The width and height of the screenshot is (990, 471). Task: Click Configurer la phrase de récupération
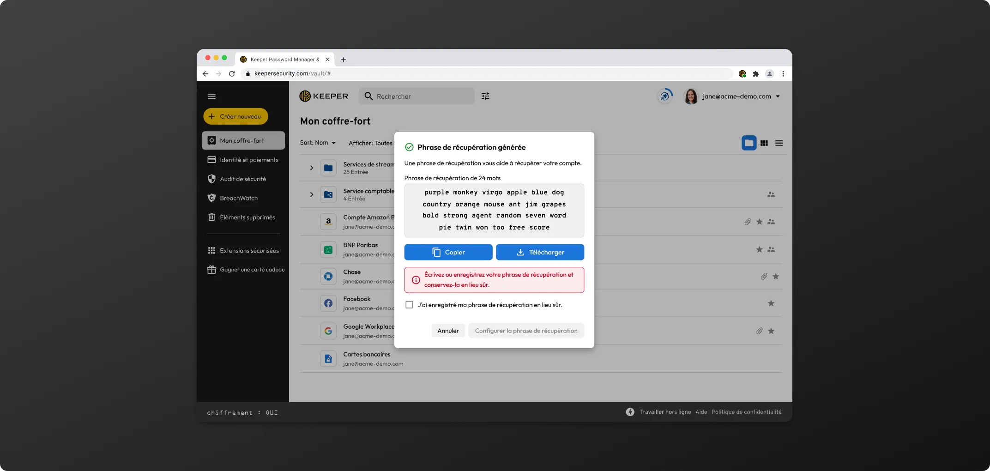point(526,331)
